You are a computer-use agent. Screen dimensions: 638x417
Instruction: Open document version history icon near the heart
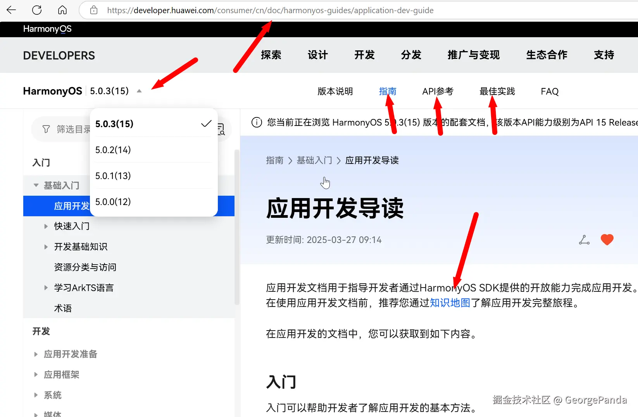click(x=584, y=240)
